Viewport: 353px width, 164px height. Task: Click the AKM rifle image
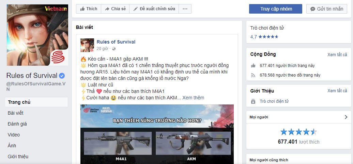tap(193, 144)
